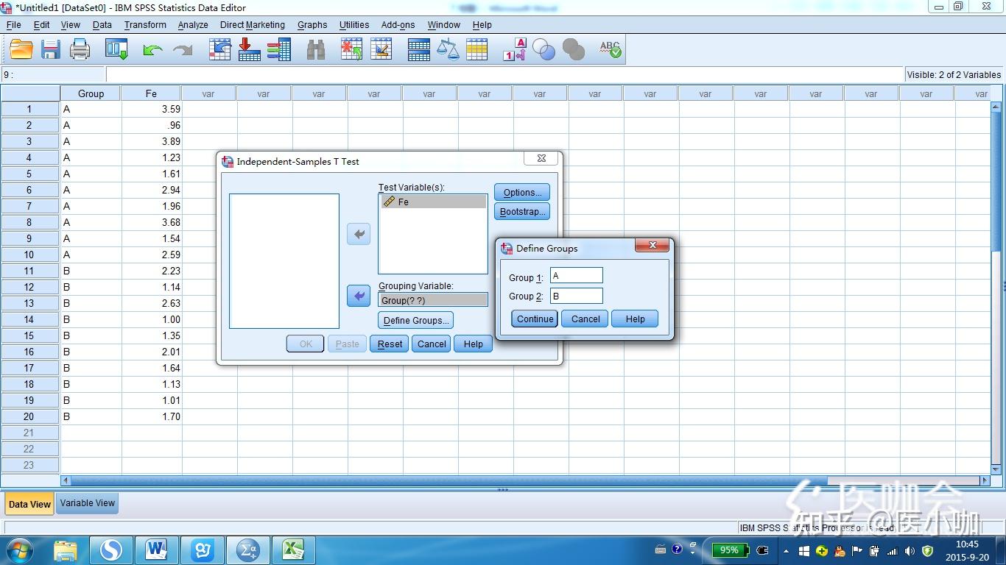
Task: Click the Group 2 input field
Action: [577, 296]
